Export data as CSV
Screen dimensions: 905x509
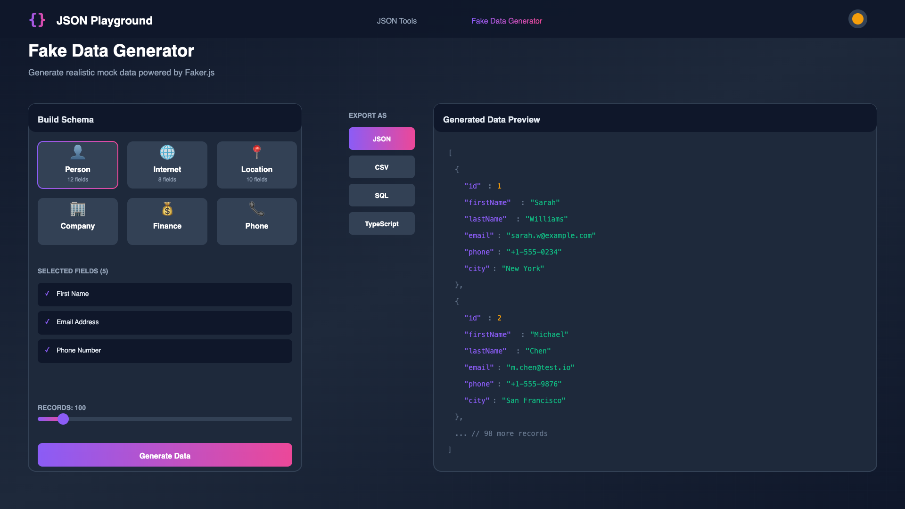pos(381,167)
